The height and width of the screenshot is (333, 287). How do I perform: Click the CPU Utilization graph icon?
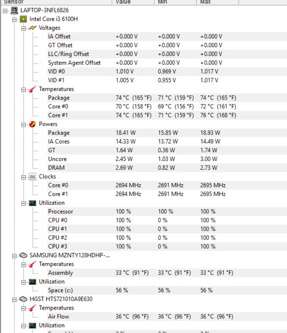click(33, 203)
